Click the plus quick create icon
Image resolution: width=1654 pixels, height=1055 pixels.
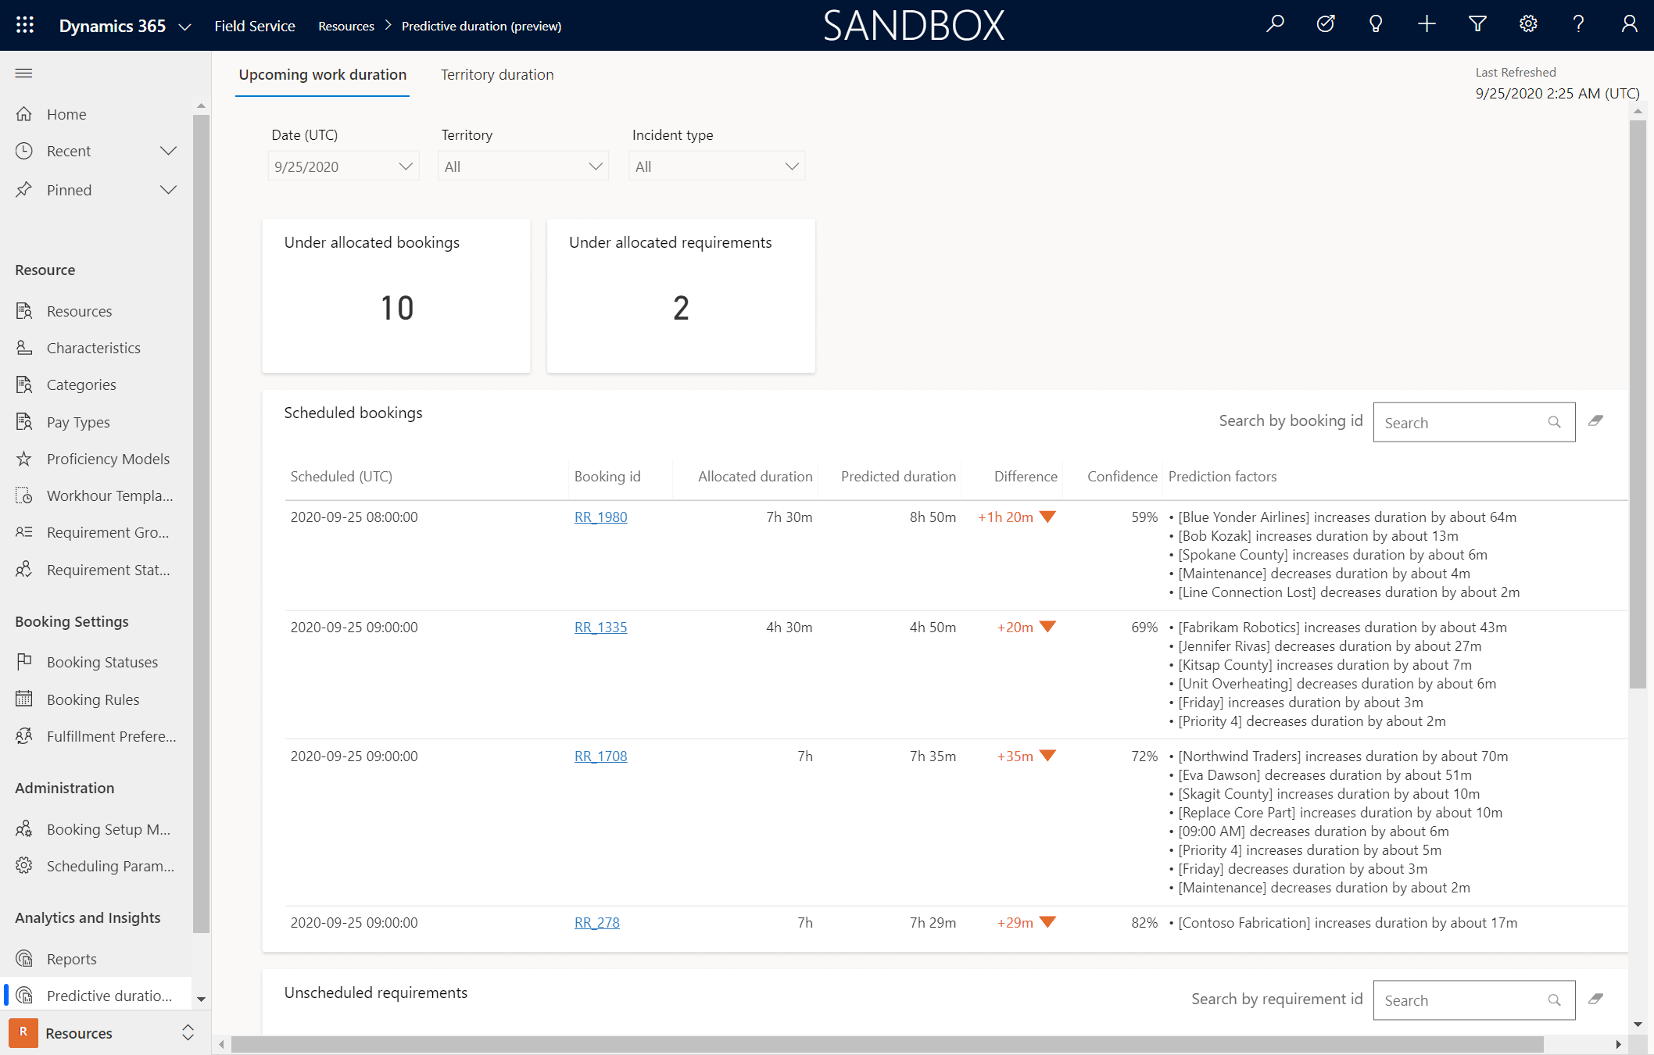click(1427, 24)
